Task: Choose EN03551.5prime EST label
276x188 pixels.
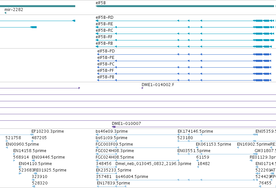Action: pos(194,151)
